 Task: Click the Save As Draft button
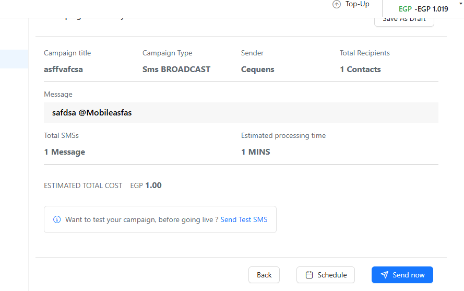[x=404, y=21]
